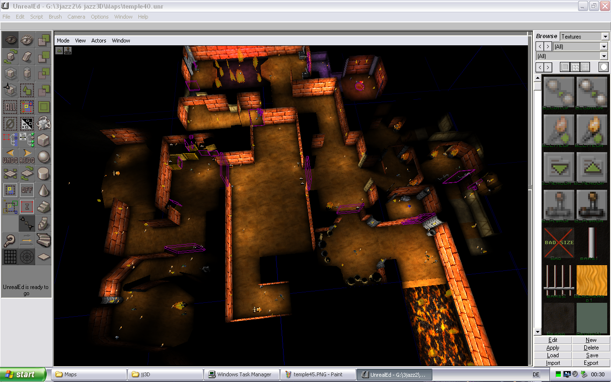
Task: Click the UNDO arrow button
Action: [11, 157]
